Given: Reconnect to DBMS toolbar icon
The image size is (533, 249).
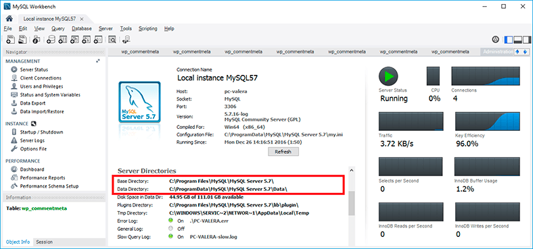Looking at the screenshot, I should click(x=126, y=40).
